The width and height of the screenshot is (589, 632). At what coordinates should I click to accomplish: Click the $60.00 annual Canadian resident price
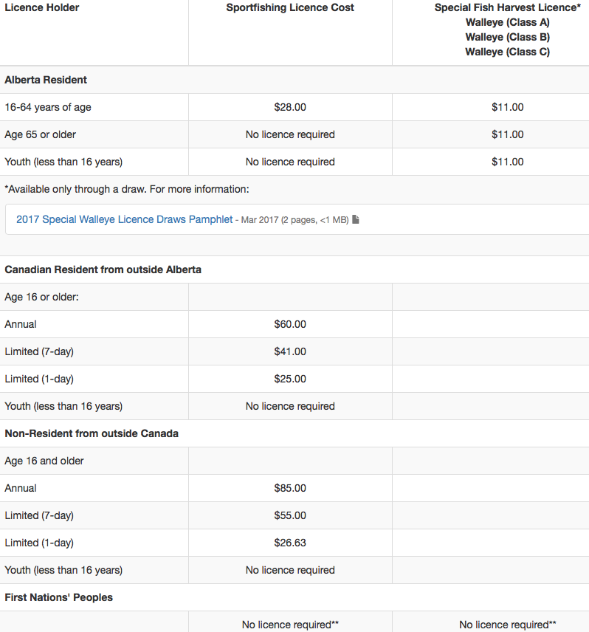click(290, 324)
